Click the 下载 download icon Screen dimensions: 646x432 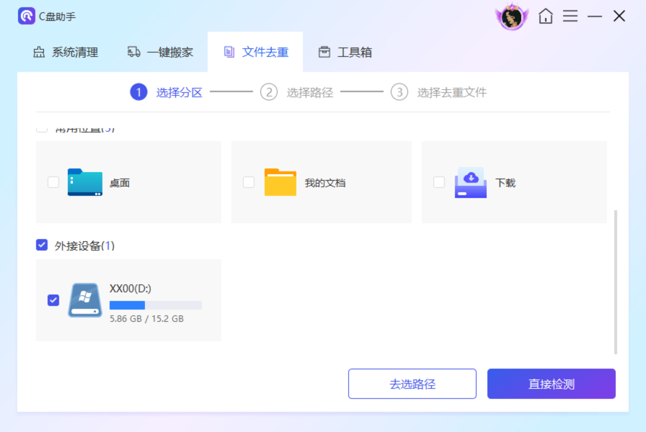470,183
